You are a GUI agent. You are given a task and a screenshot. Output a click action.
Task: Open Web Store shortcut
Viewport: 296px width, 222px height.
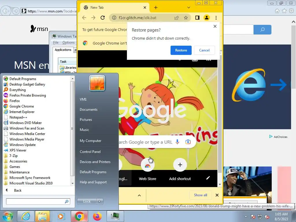(x=147, y=169)
